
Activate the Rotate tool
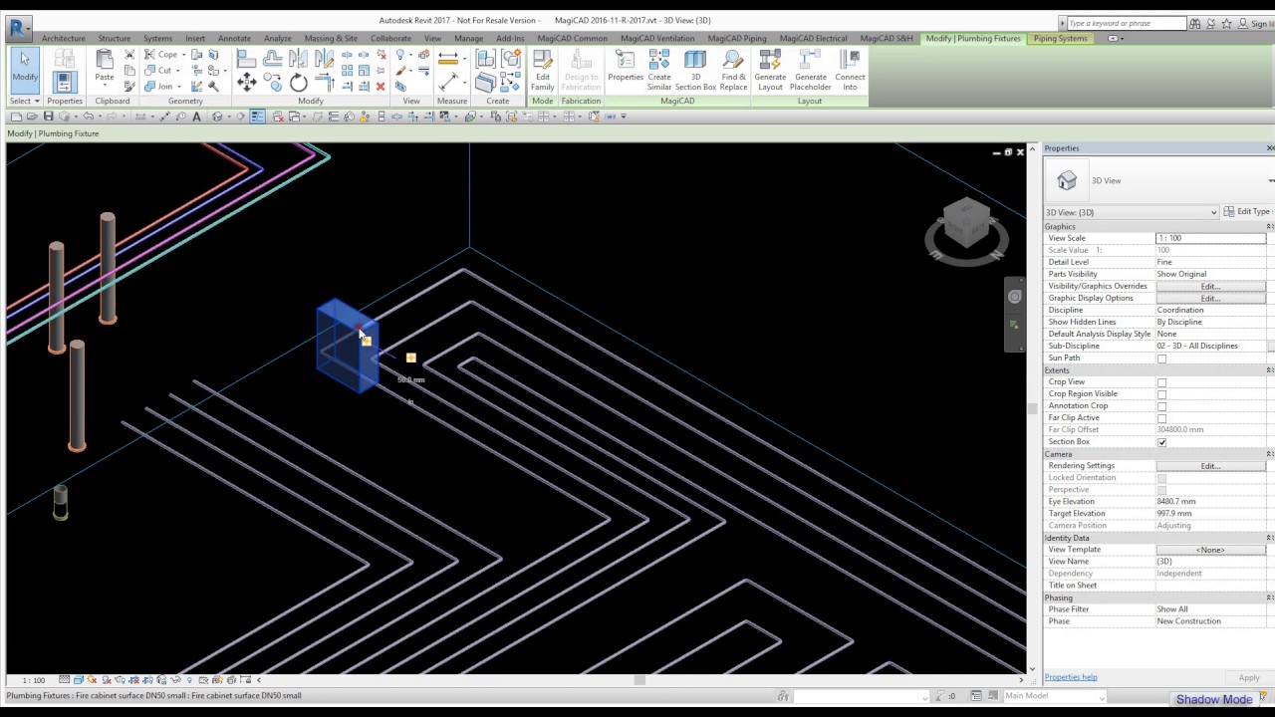[298, 84]
